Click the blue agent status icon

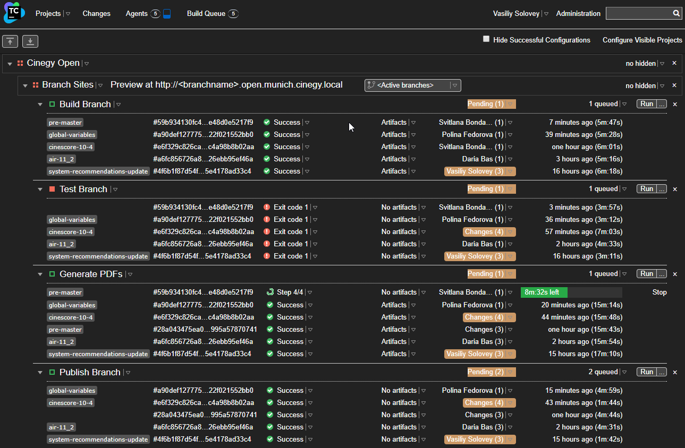pyautogui.click(x=167, y=14)
